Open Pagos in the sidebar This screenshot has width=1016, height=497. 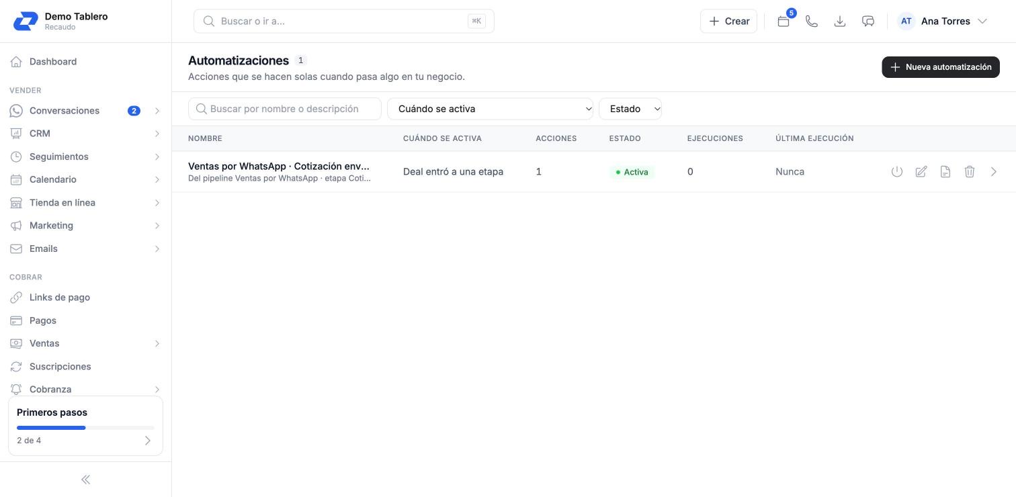click(85, 320)
